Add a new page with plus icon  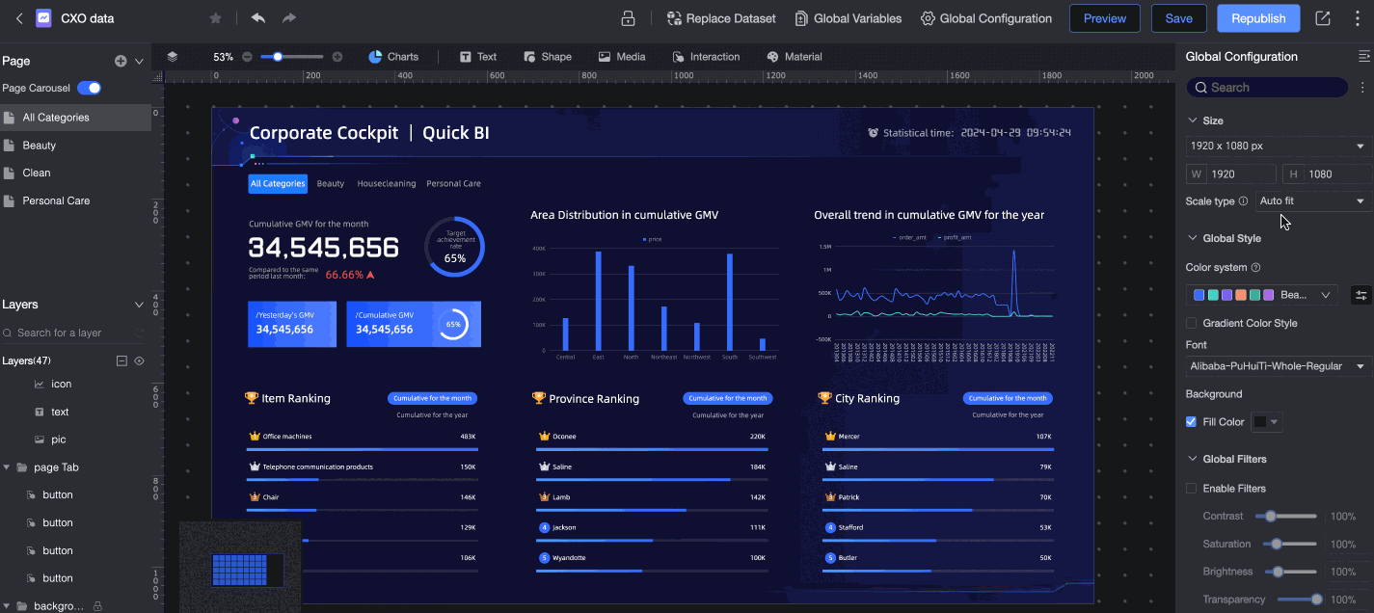coord(121,61)
